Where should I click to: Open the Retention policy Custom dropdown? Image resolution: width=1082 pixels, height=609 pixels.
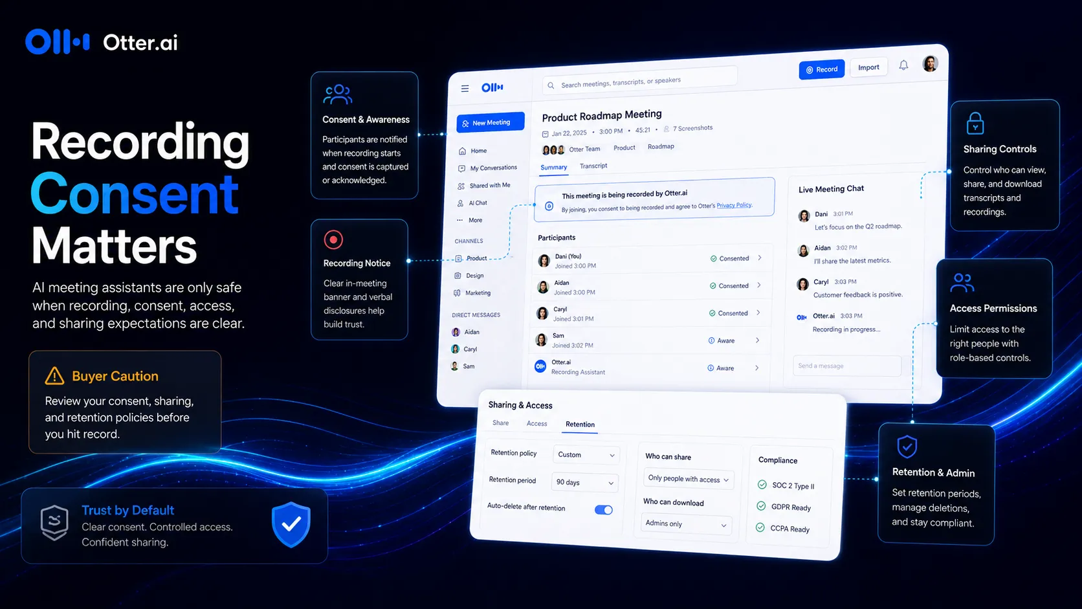click(586, 454)
